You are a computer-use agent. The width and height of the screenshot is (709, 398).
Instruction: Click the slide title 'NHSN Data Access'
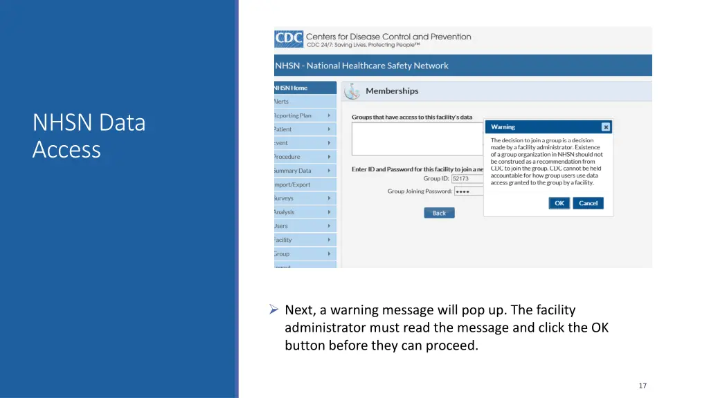click(89, 136)
